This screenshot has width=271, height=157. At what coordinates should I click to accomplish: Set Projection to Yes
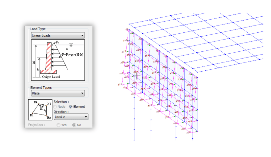tap(59, 125)
